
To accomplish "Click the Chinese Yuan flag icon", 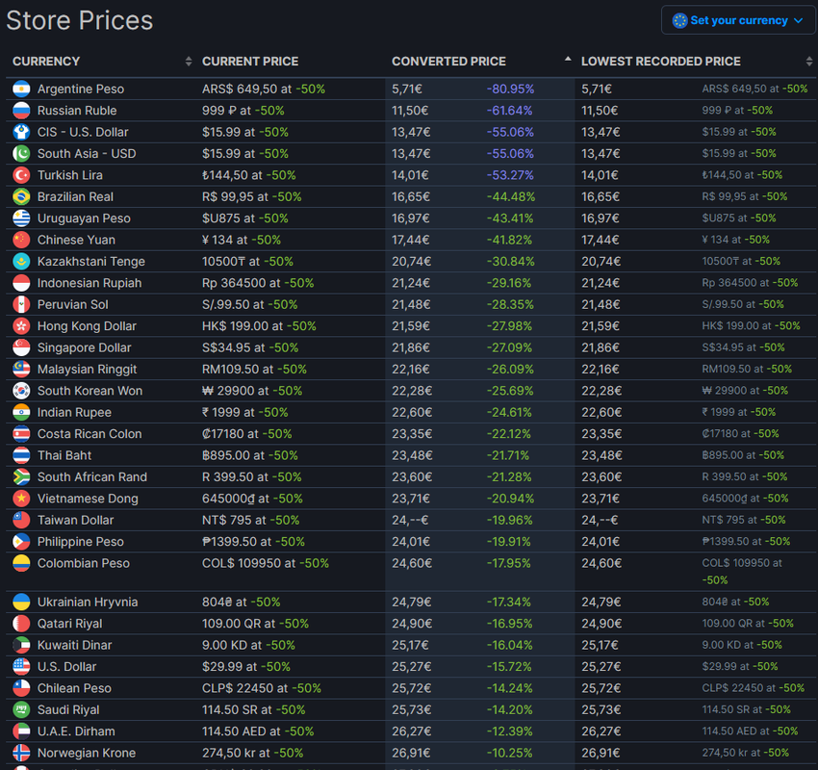I will point(21,240).
